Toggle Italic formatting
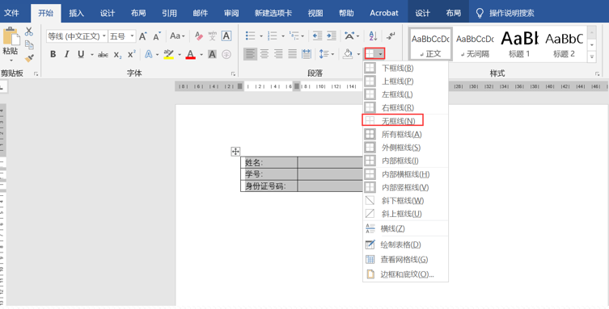The image size is (609, 309). point(67,54)
